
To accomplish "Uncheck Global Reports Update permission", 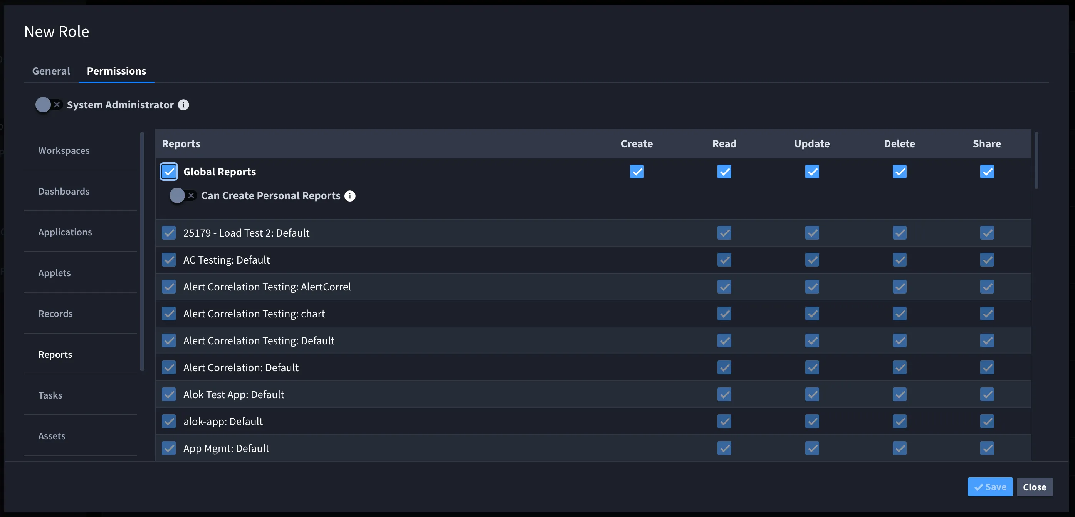I will [812, 172].
